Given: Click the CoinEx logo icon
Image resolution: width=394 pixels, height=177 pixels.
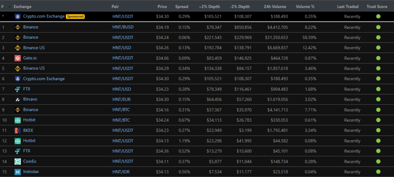Looking at the screenshot, I should pos(18,162).
